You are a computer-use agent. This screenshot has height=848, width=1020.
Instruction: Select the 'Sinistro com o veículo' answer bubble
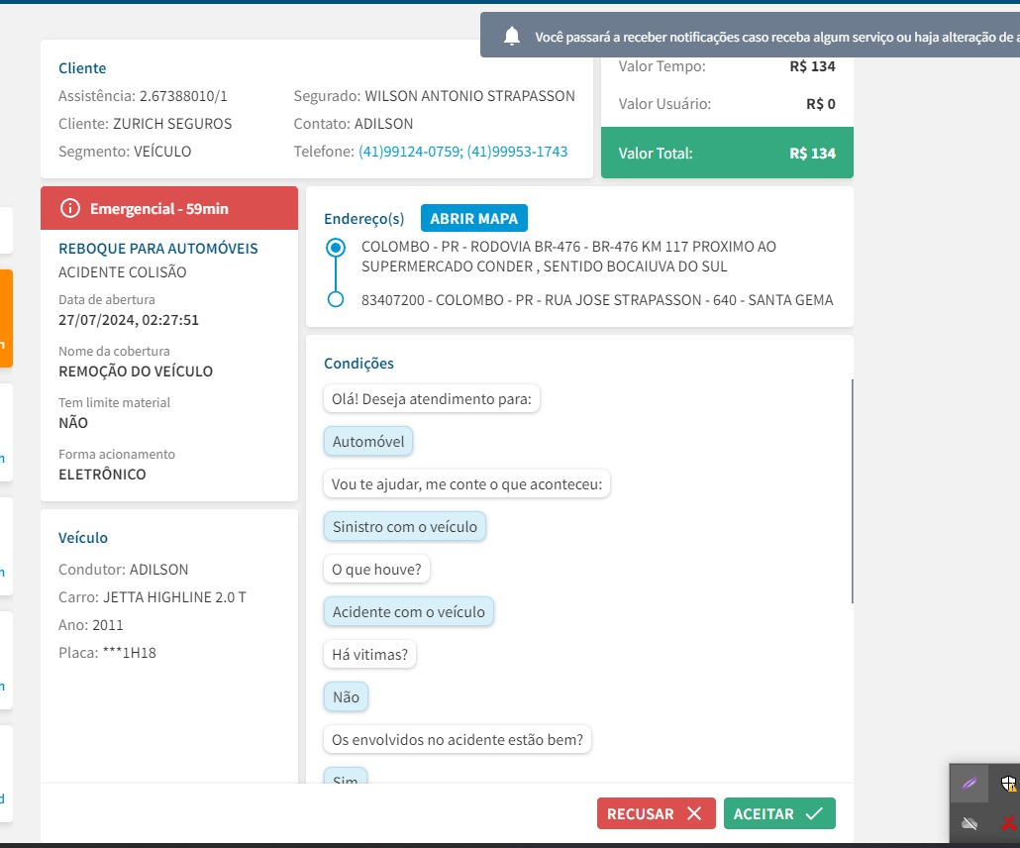[405, 526]
